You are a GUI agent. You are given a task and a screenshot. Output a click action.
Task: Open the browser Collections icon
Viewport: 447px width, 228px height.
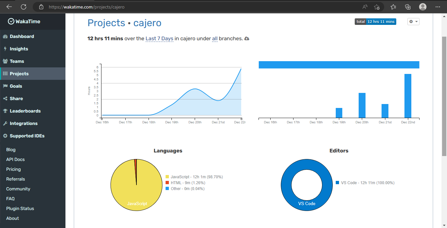coord(408,7)
